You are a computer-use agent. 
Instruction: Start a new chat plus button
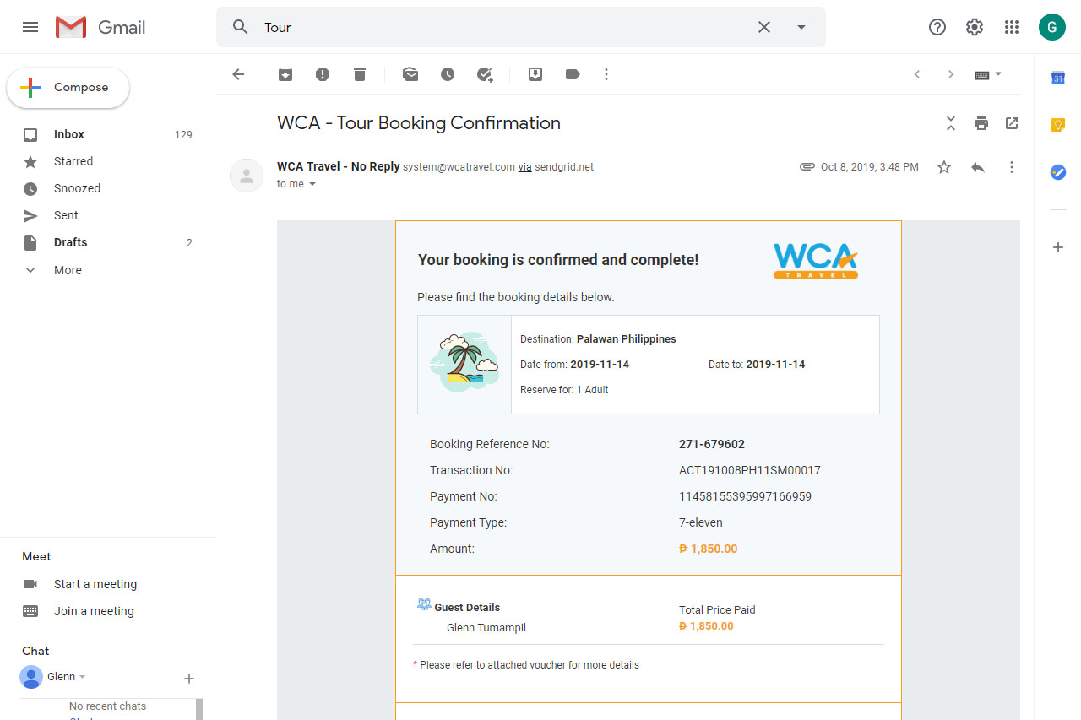click(189, 679)
